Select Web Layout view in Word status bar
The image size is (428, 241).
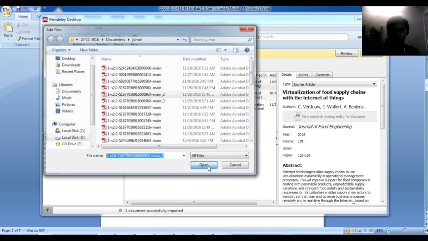(x=360, y=230)
